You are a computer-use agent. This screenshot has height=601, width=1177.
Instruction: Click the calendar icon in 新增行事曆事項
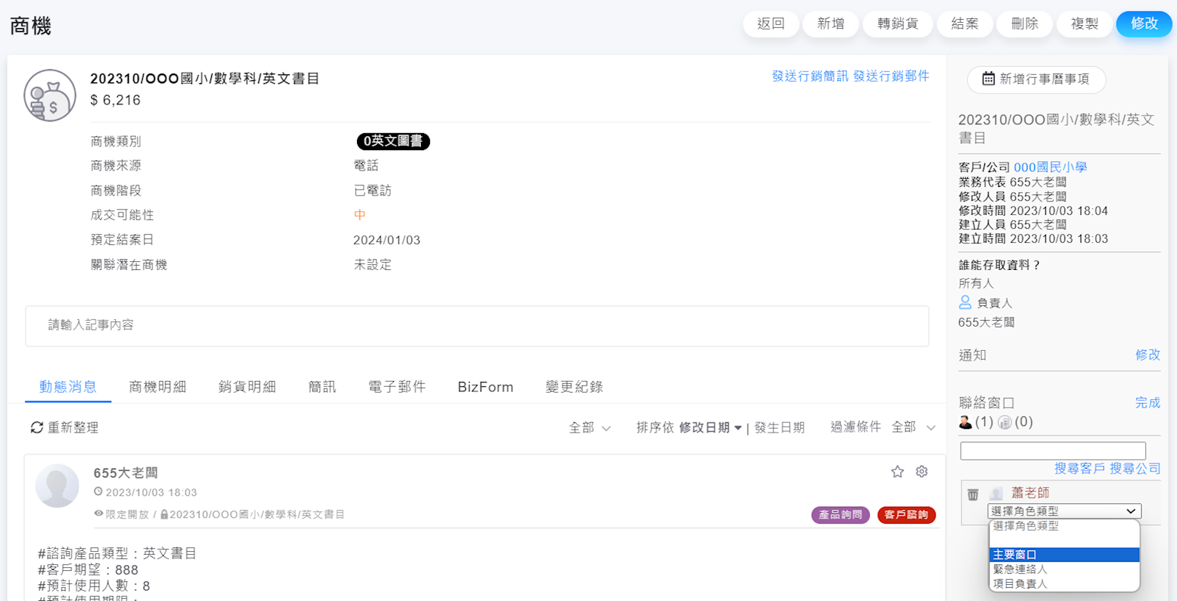988,79
